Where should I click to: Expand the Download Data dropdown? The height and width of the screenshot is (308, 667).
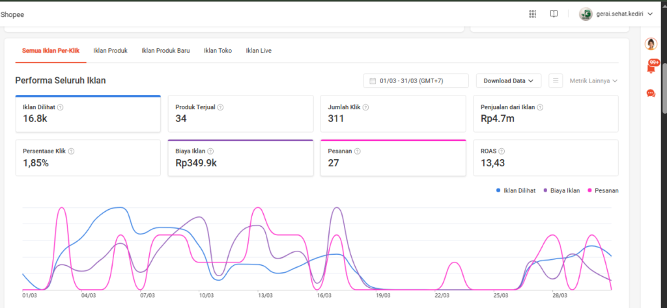click(x=508, y=81)
